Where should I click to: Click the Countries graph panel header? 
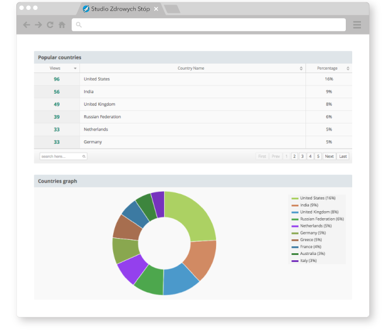point(193,181)
